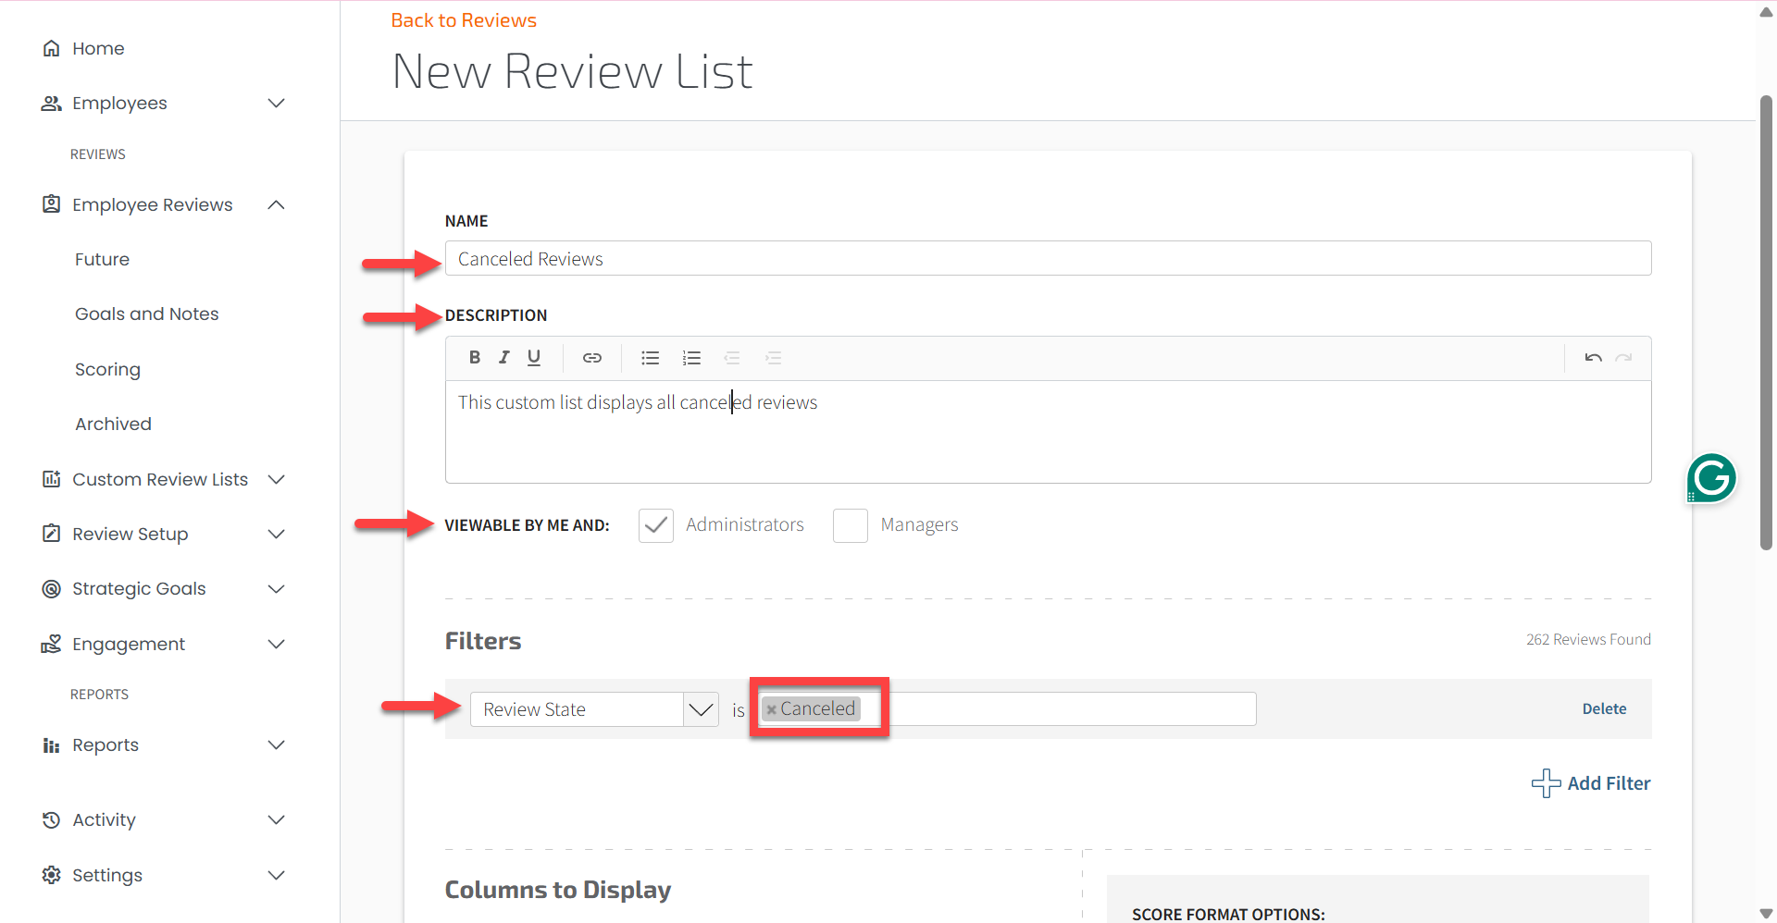Open Goals and Notes submenu item
The height and width of the screenshot is (923, 1777).
point(147,314)
